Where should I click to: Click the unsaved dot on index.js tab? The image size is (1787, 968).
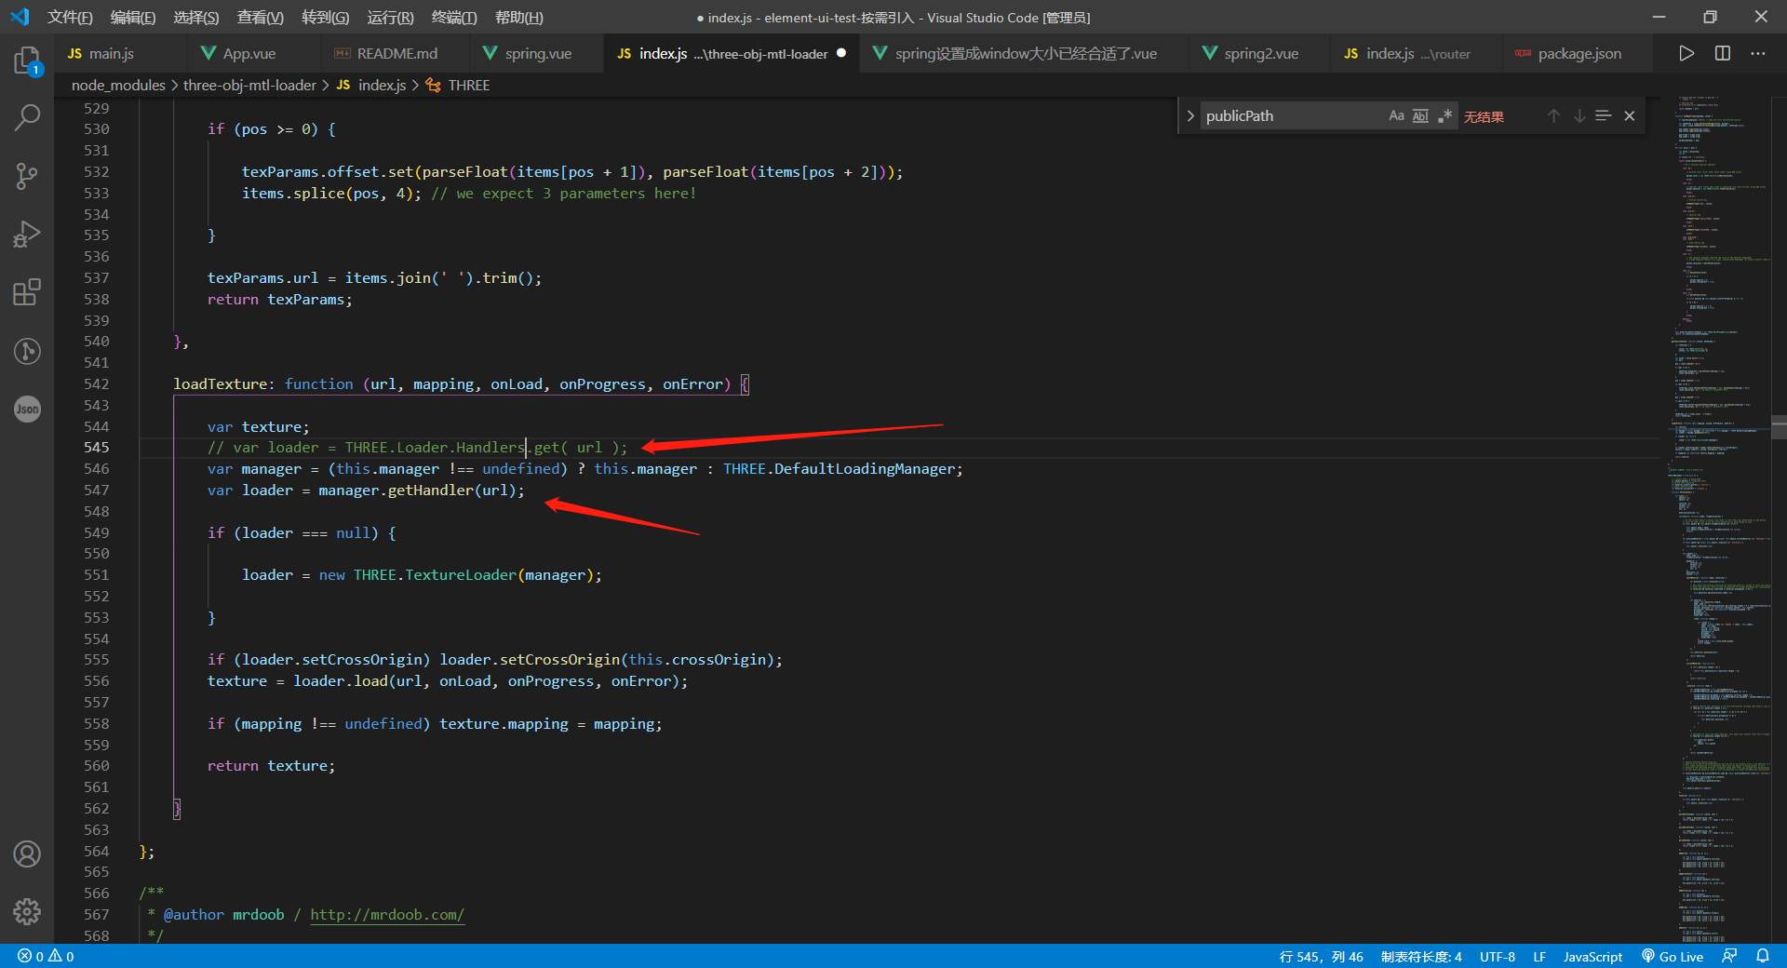coord(841,53)
